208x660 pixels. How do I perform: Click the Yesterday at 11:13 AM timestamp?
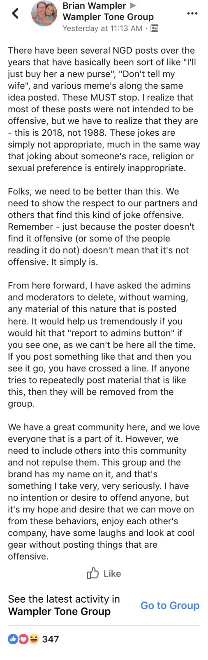(102, 28)
